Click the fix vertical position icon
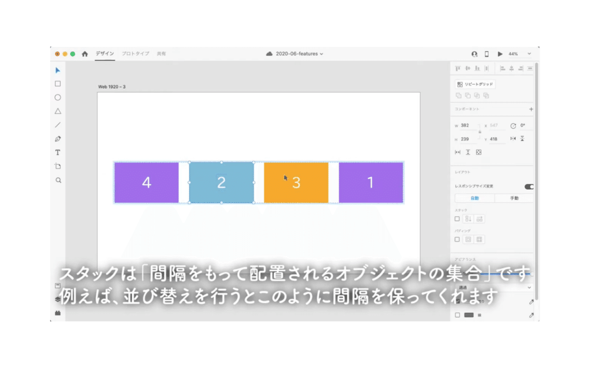The image size is (590, 368). click(468, 152)
